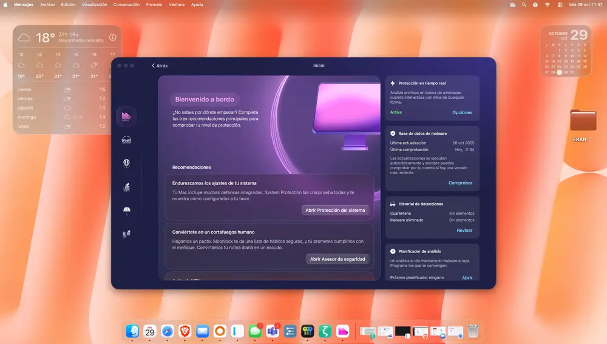The image size is (607, 344).
Task: Open the orange ring app in dock
Action: (220, 331)
